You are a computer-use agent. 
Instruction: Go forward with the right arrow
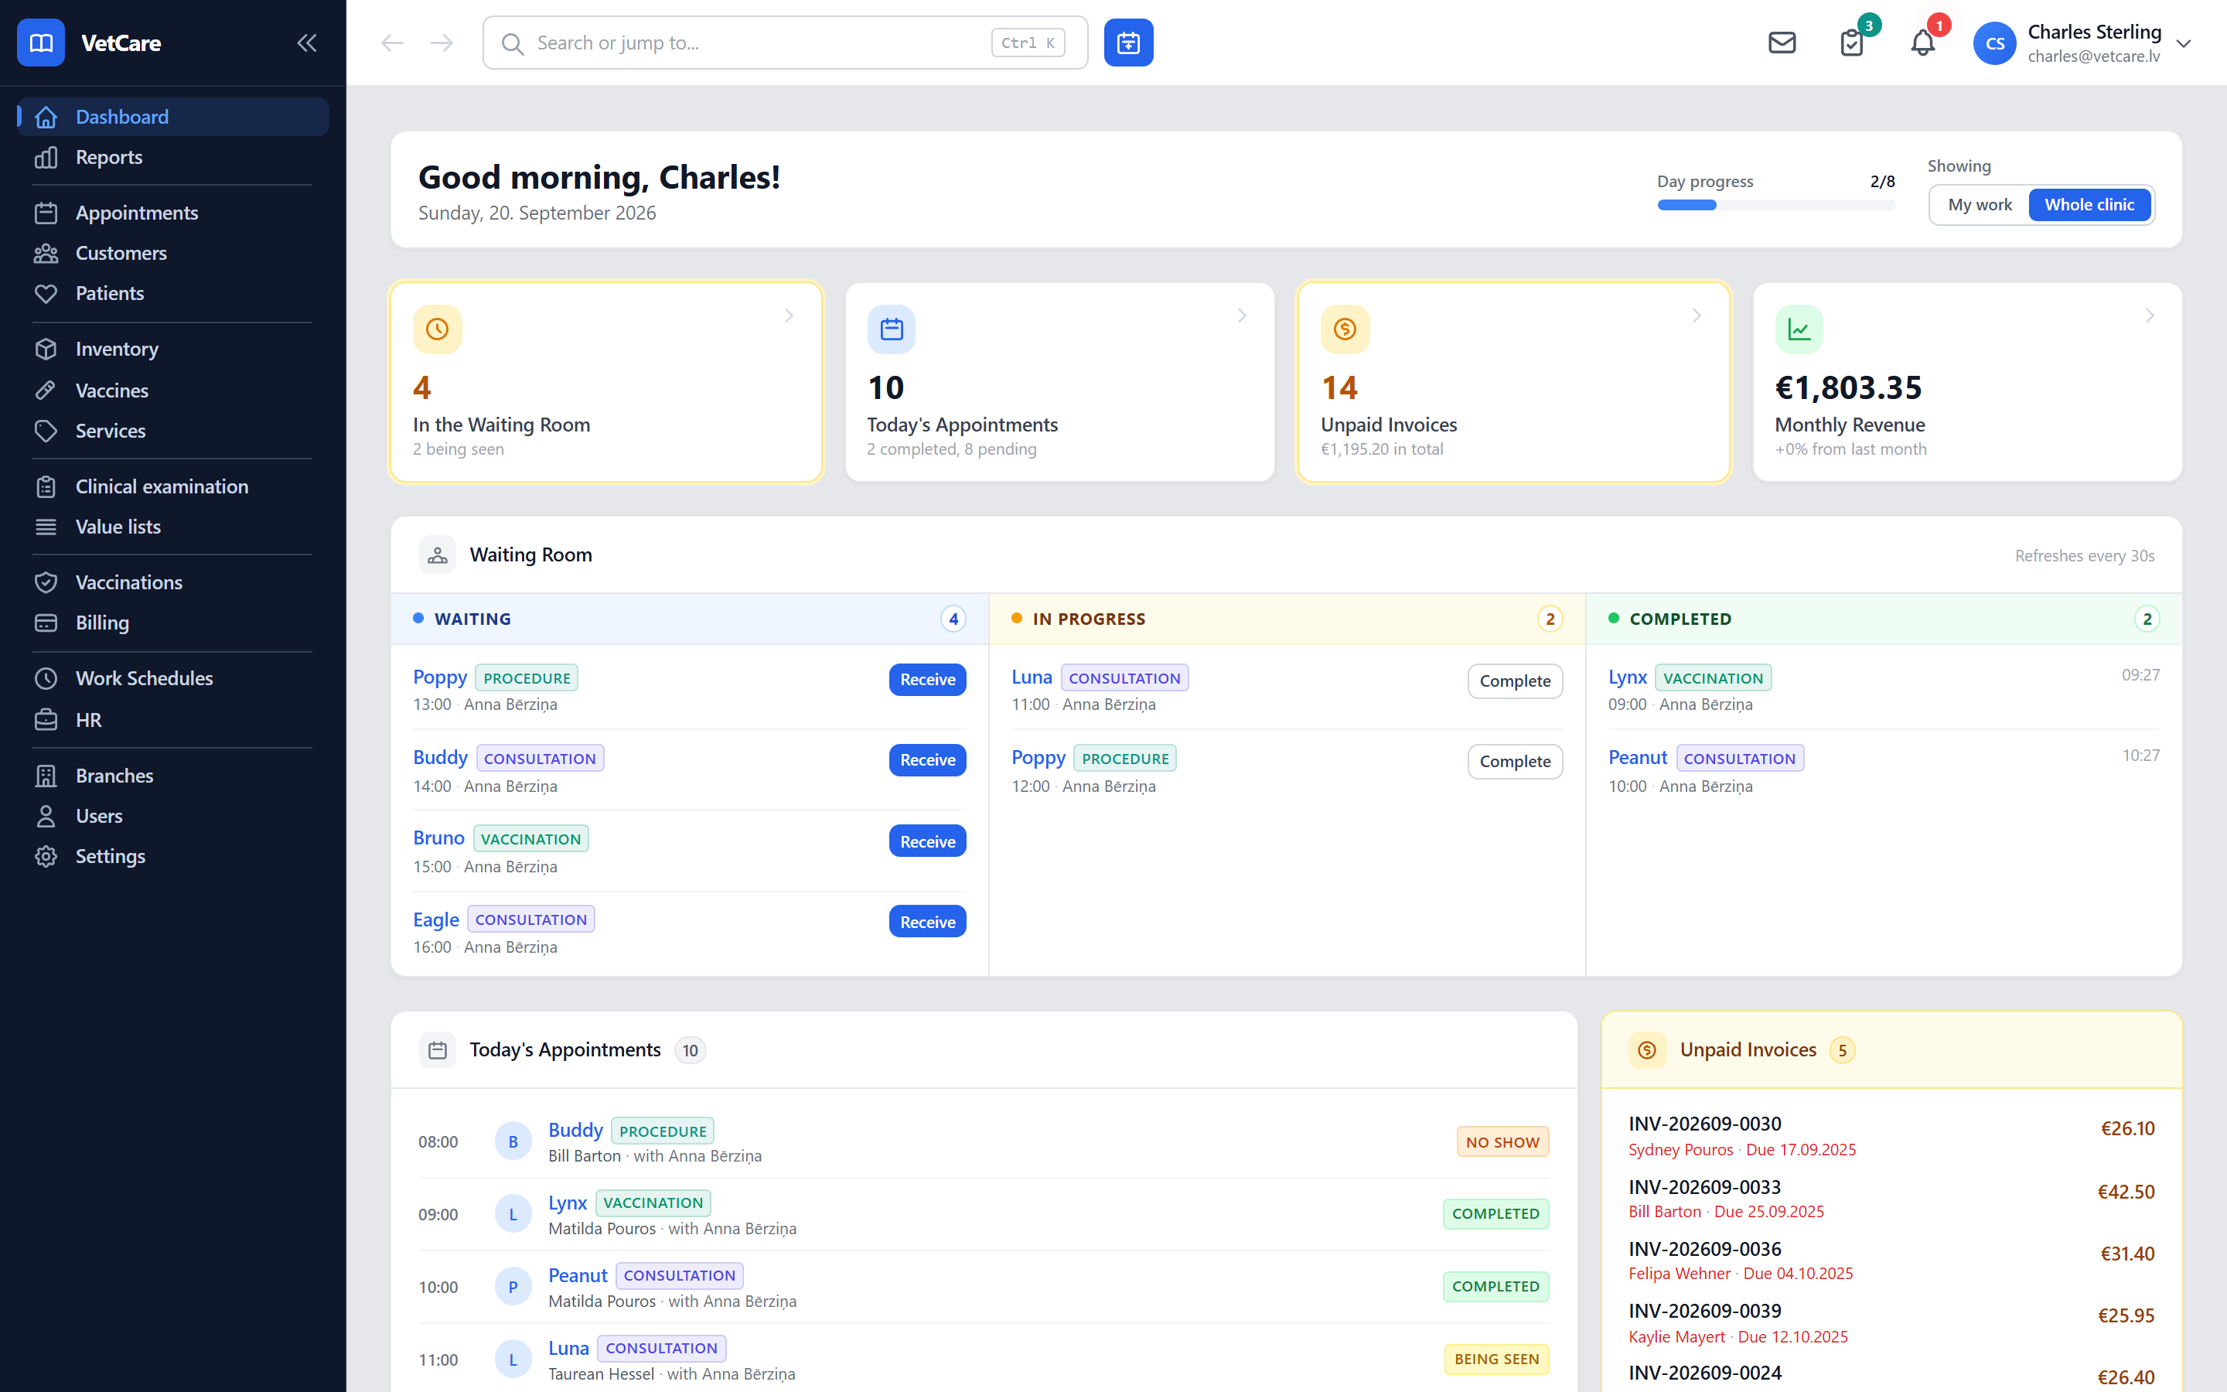442,43
